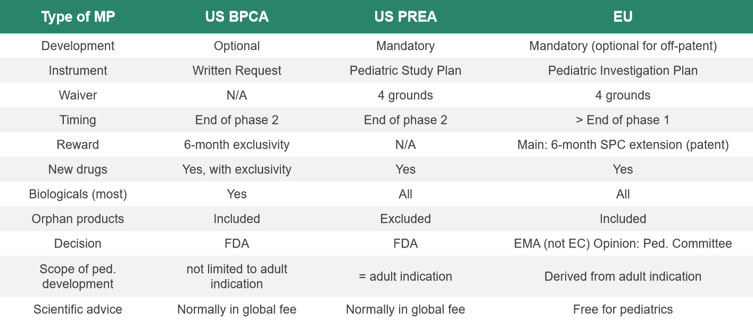Click the "6-month exclusivity" cell
The image size is (753, 322).
click(237, 145)
